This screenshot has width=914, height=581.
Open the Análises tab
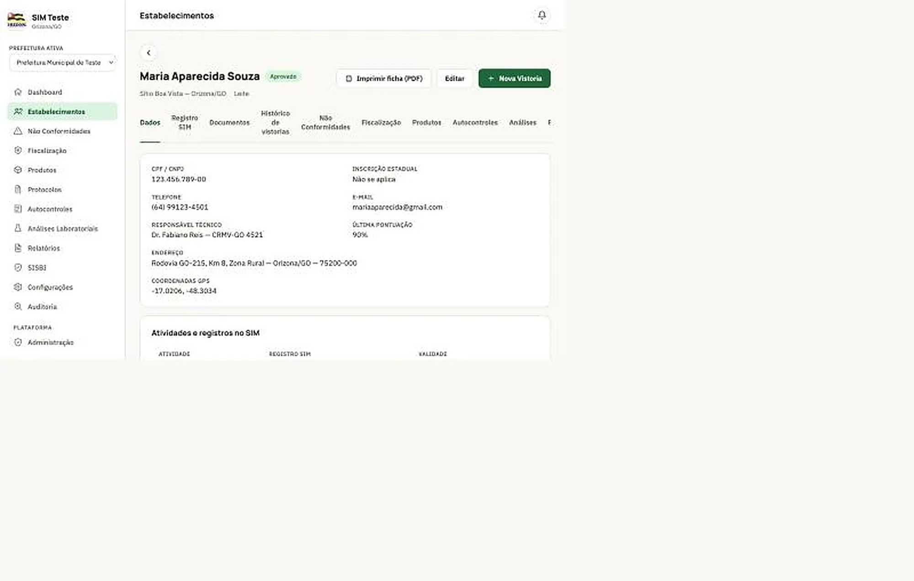(x=522, y=122)
